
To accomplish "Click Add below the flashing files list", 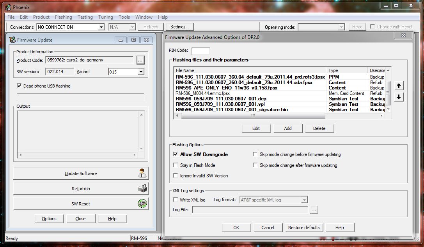I will tap(288, 128).
